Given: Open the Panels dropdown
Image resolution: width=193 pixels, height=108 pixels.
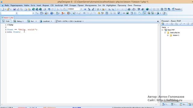Looking at the screenshot, I should (x=177, y=9).
